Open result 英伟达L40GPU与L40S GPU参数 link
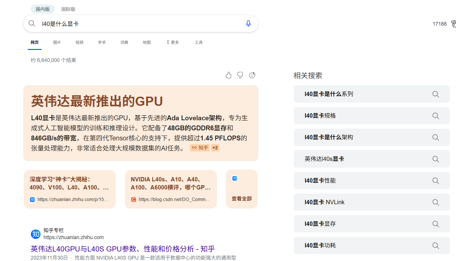Image resolution: width=456 pixels, height=261 pixels. (123, 249)
